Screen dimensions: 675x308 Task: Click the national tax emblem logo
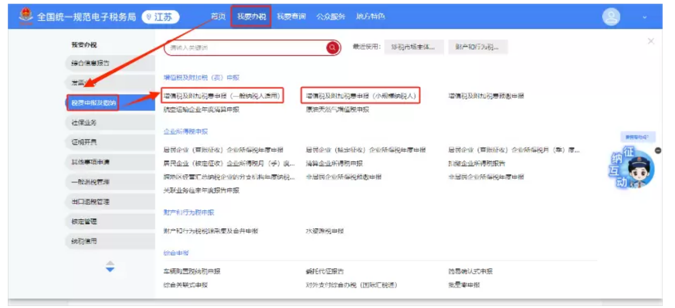[x=26, y=16]
